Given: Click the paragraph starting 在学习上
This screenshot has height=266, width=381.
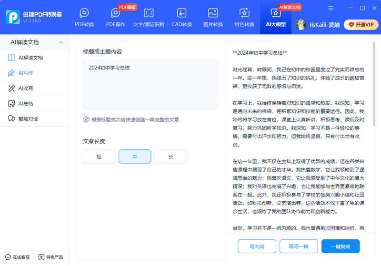Looking at the screenshot, I should 299,124.
